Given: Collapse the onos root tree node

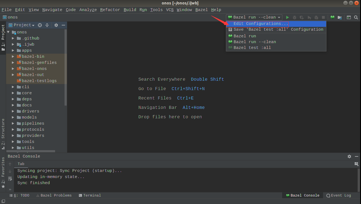Looking at the screenshot, I should (x=8, y=32).
